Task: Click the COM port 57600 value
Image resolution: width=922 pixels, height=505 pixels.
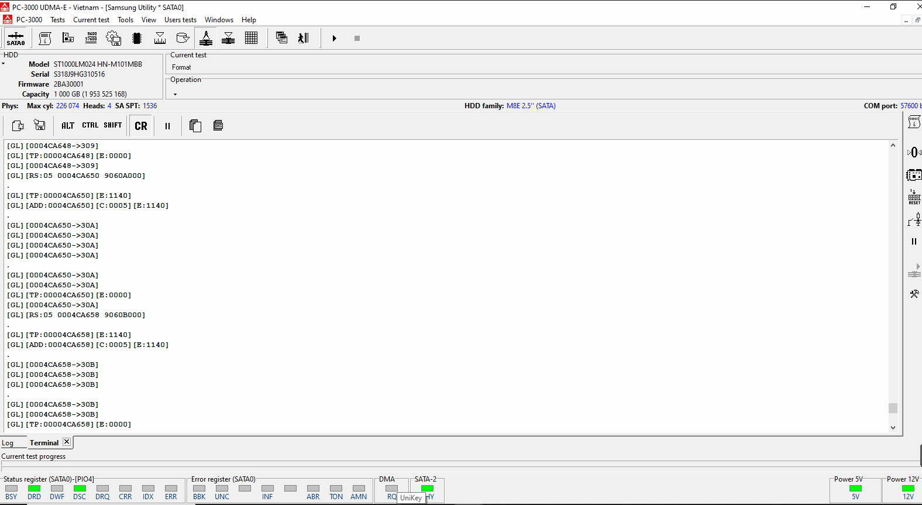Action: click(x=910, y=106)
